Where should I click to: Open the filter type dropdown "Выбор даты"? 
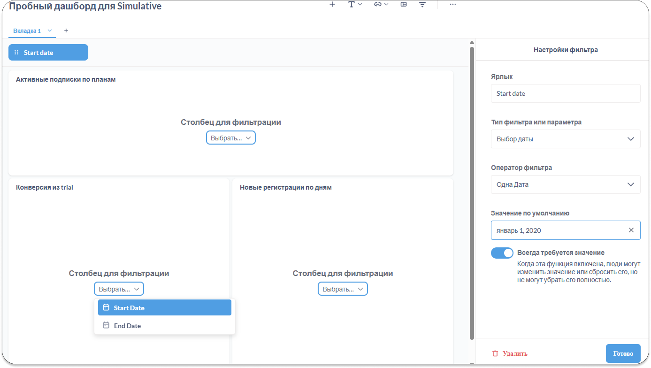point(565,139)
